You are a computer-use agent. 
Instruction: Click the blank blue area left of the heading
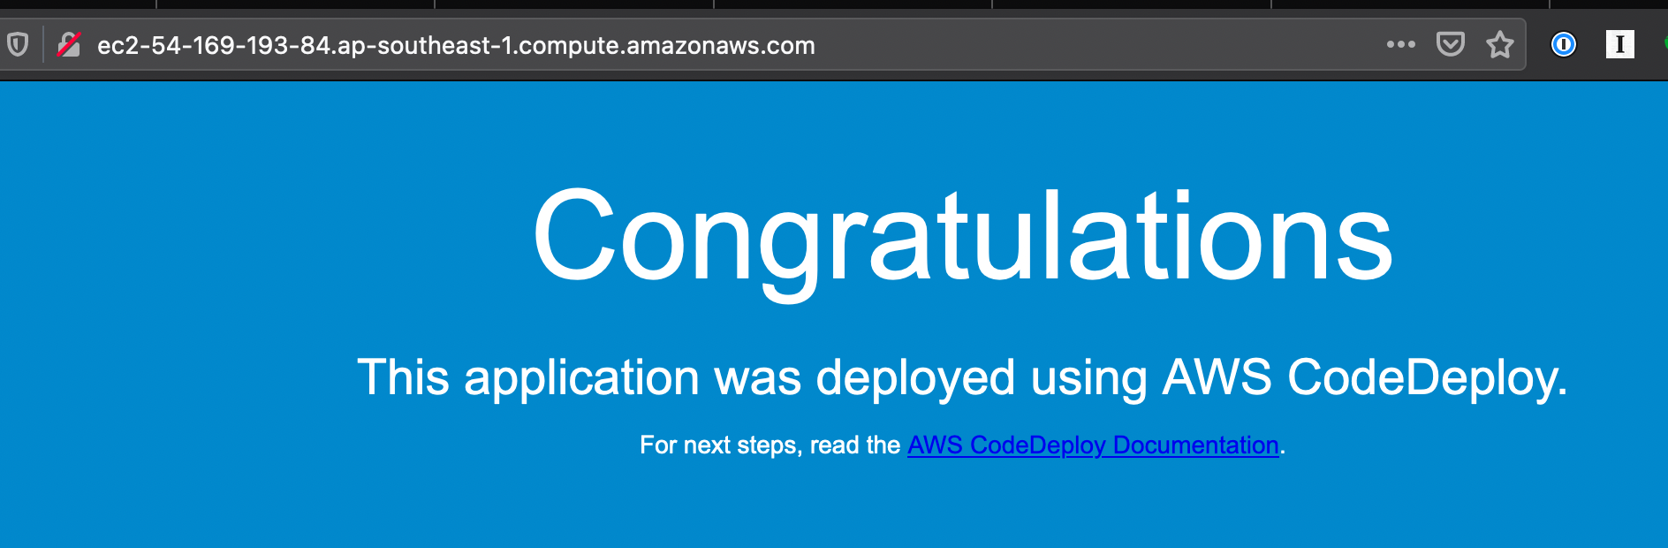[221, 239]
